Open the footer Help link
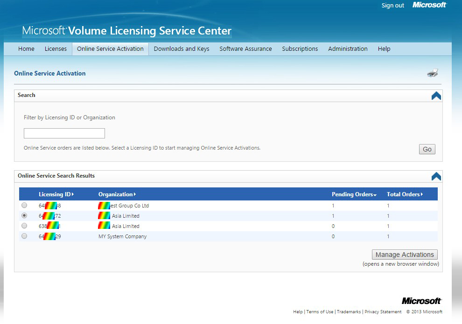The height and width of the screenshot is (324, 462). point(298,311)
